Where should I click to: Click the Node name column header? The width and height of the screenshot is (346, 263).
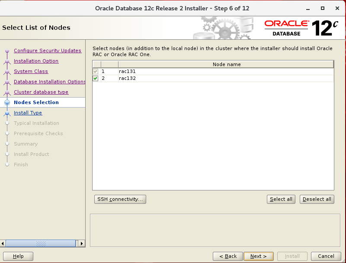click(x=227, y=64)
